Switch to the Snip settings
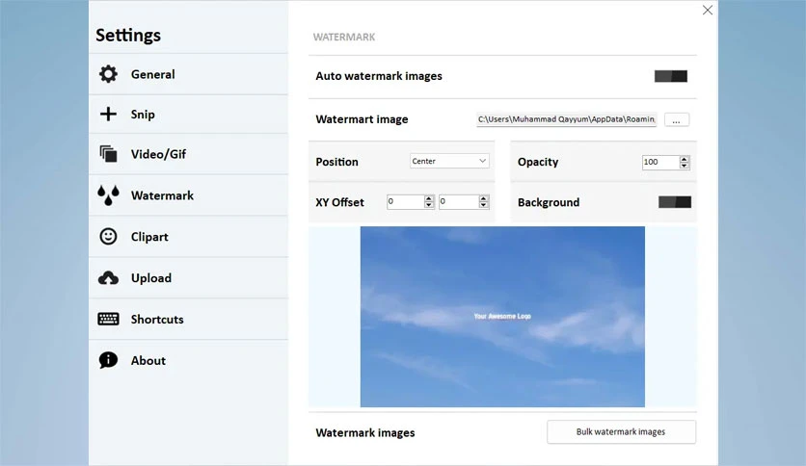Viewport: 806px width, 466px height. coord(189,115)
